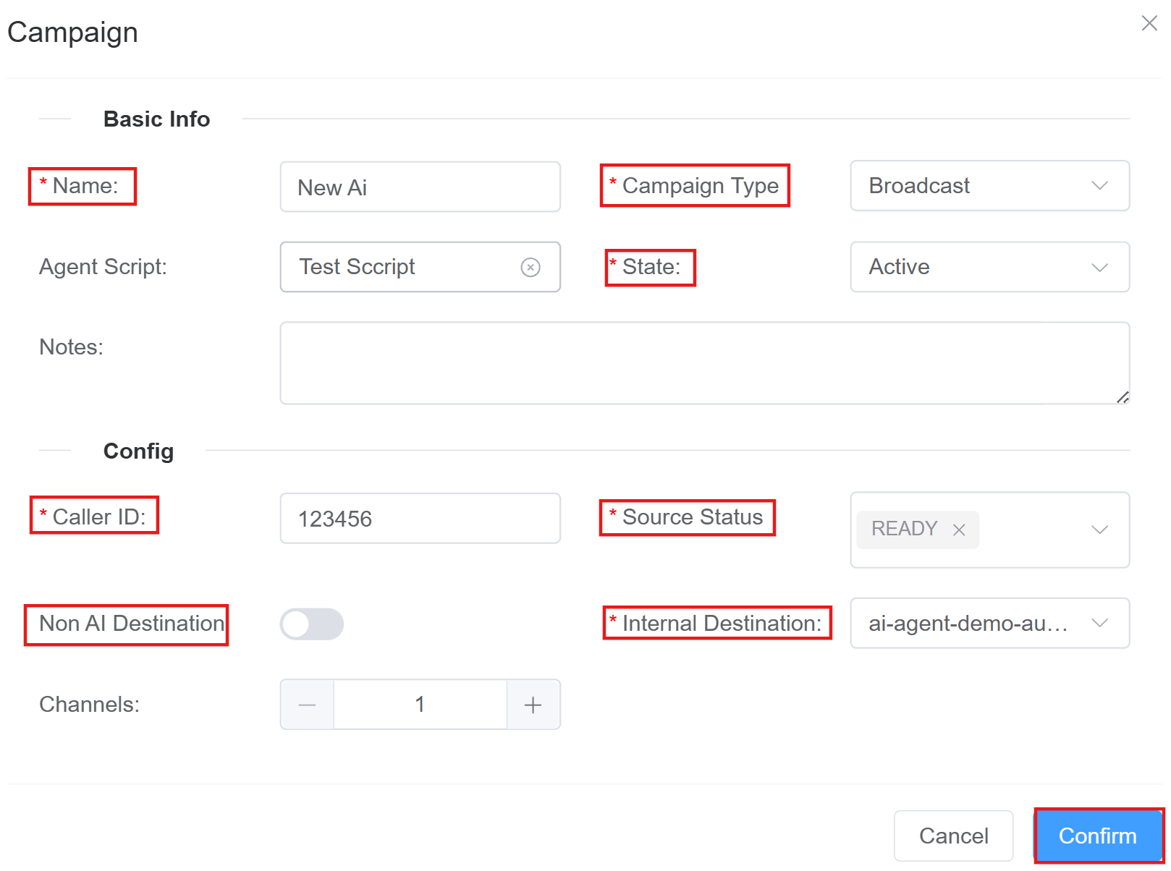Image resolution: width=1171 pixels, height=871 pixels.
Task: Click the Confirm button
Action: coord(1098,836)
